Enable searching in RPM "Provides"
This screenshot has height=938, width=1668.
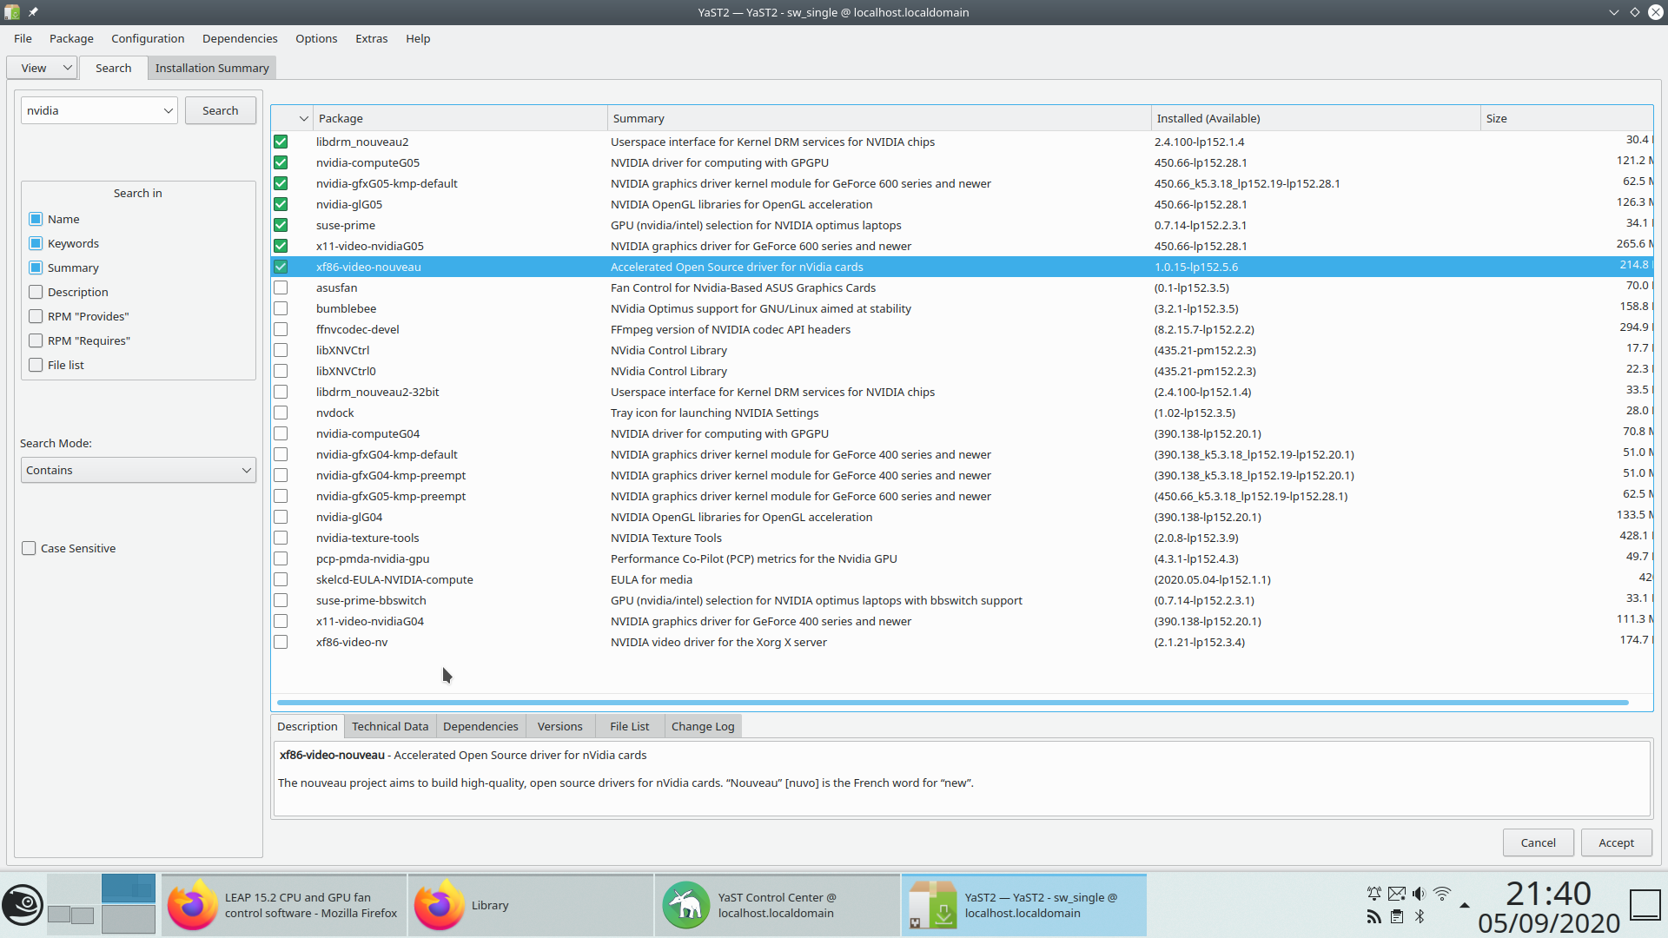pyautogui.click(x=36, y=316)
